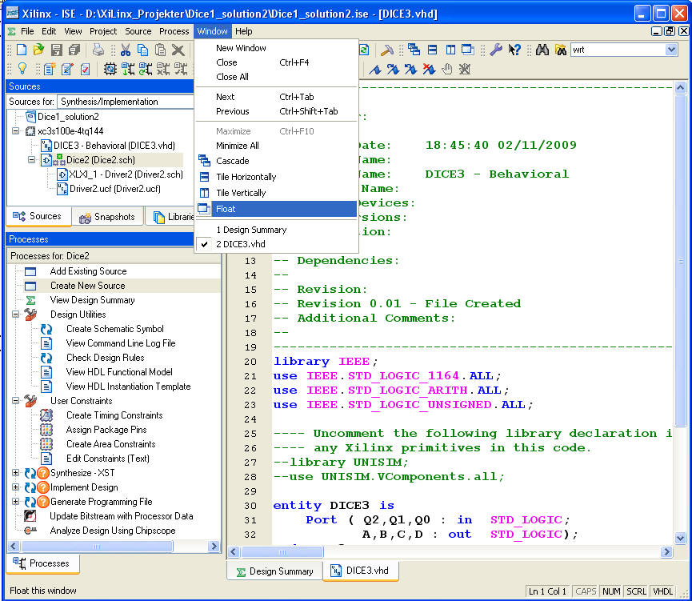Select the Sources panel tab
692x601 pixels.
click(x=38, y=216)
